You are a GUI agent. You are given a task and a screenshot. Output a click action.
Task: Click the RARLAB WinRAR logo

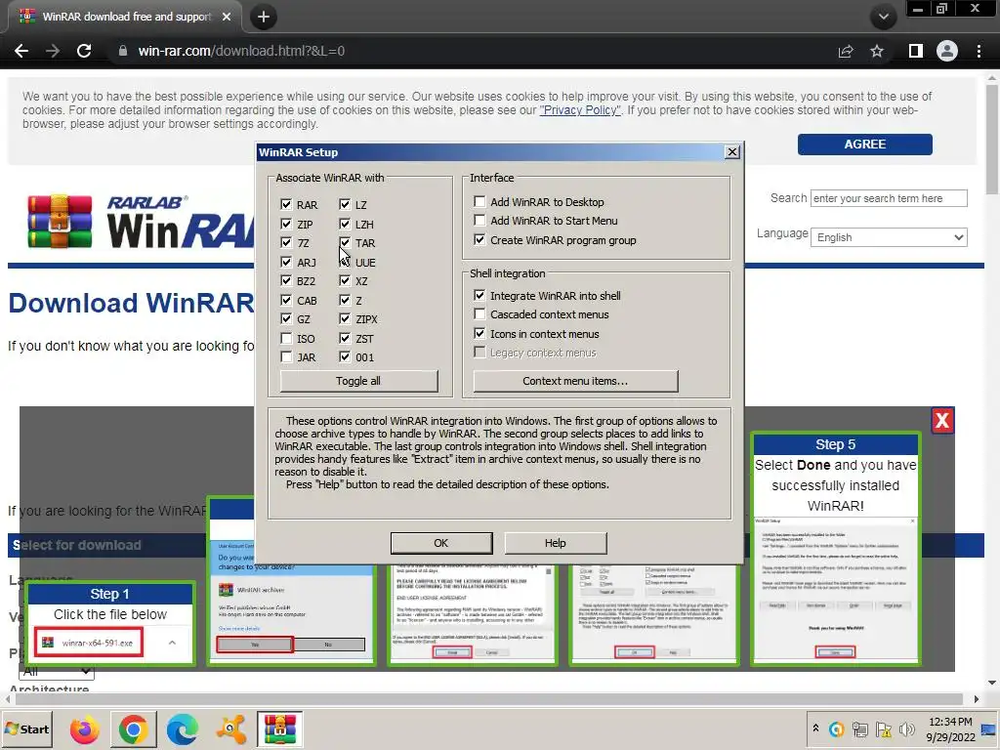(141, 222)
